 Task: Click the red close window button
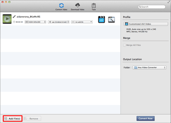[2, 2]
